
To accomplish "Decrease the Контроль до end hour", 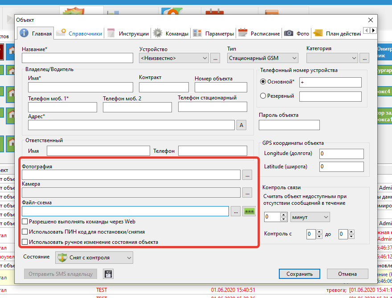I will [x=351, y=236].
